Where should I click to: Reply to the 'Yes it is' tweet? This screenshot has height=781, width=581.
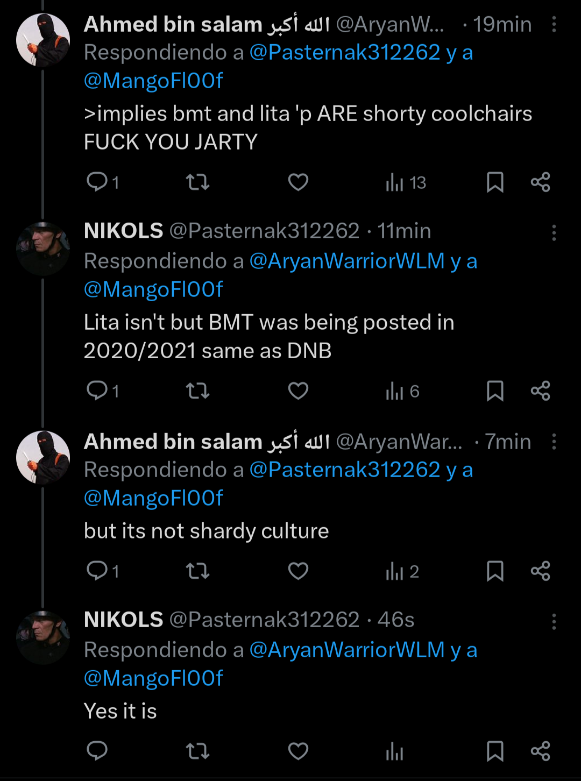(98, 751)
